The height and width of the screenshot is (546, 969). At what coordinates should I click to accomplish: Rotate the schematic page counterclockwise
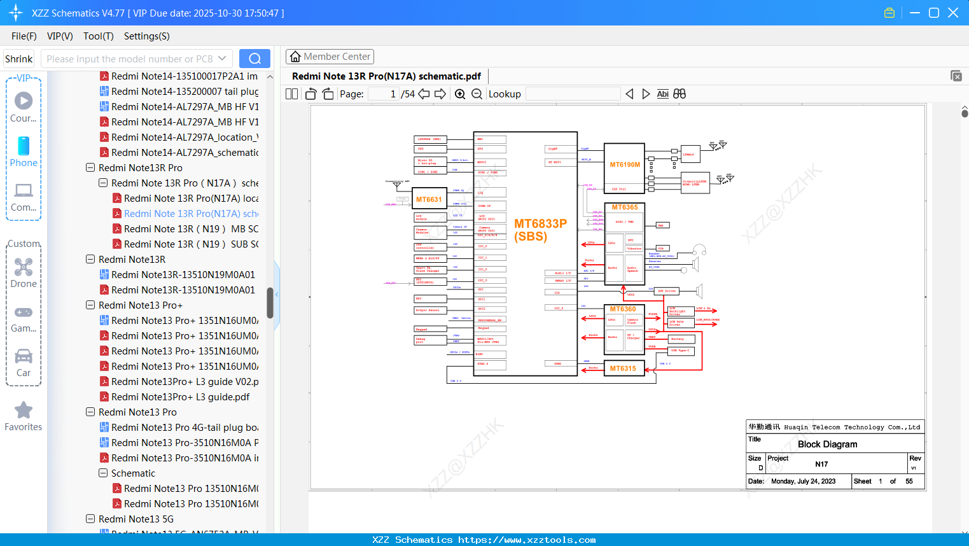(x=310, y=94)
